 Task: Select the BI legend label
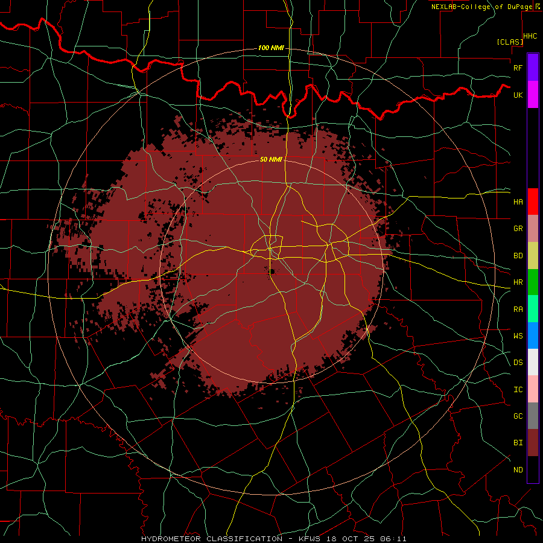point(518,443)
